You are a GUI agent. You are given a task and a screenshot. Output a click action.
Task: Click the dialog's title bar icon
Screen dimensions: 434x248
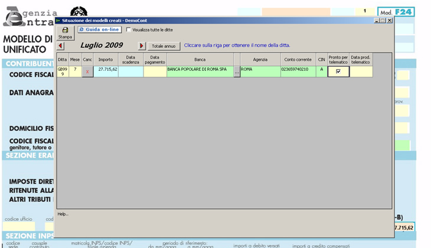tap(58, 20)
